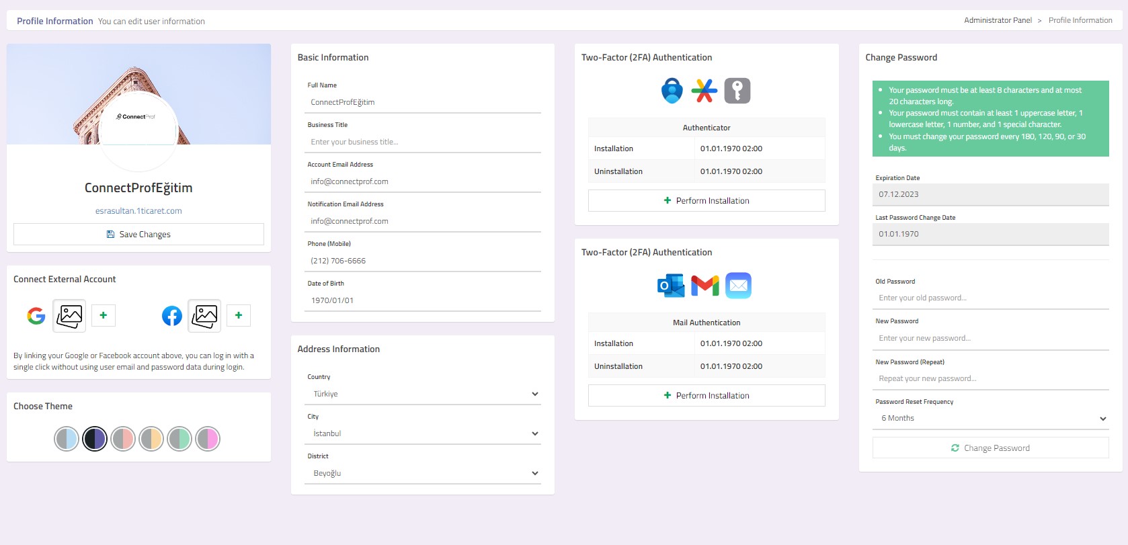Click the gray key authenticator icon
Viewport: 1128px width, 545px height.
tap(737, 91)
